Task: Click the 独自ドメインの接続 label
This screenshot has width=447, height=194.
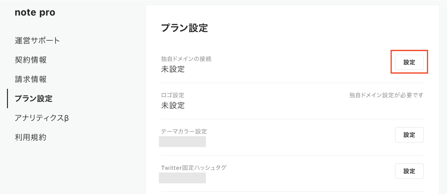Action: [186, 59]
